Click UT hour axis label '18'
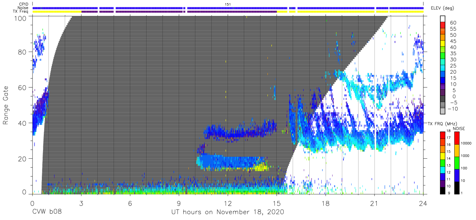 [x=326, y=203]
